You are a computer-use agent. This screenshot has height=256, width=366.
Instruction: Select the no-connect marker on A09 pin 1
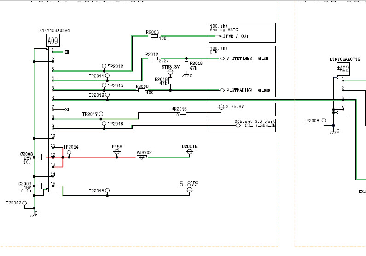(x=67, y=52)
